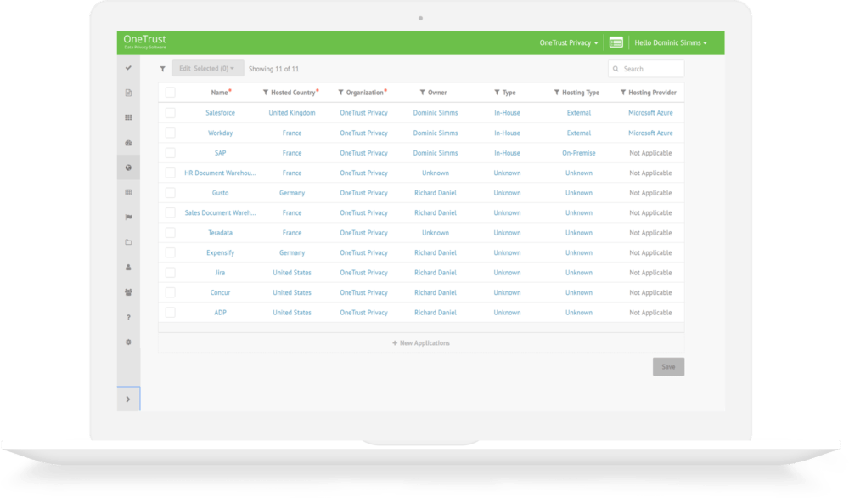Click the table icon in the sidebar
The height and width of the screenshot is (498, 849).
click(x=128, y=192)
